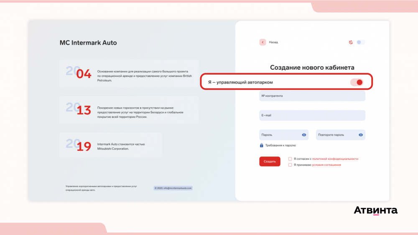This screenshot has height=235, width=418.
Task: Click the back arrow icon next to Назад
Action: coord(263,42)
